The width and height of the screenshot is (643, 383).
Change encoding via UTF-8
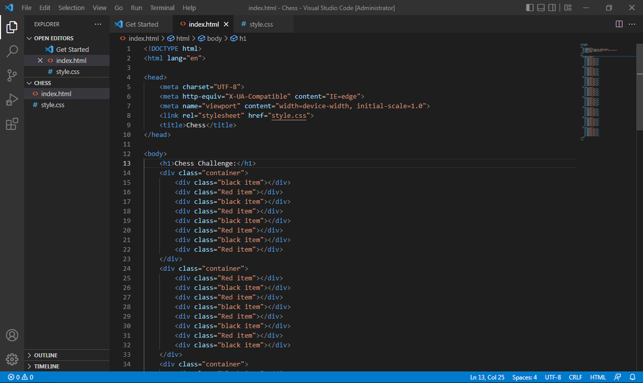(x=552, y=377)
